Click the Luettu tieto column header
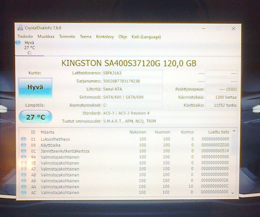Screen dimensions: 260x217 pyautogui.click(x=218, y=132)
